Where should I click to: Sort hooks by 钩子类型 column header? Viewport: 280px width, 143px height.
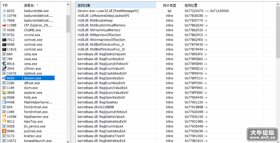[x=170, y=5]
